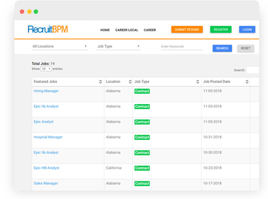Image resolution: width=268 pixels, height=199 pixels.
Task: Click the green macOS zoom window button
Action: coord(36,12)
